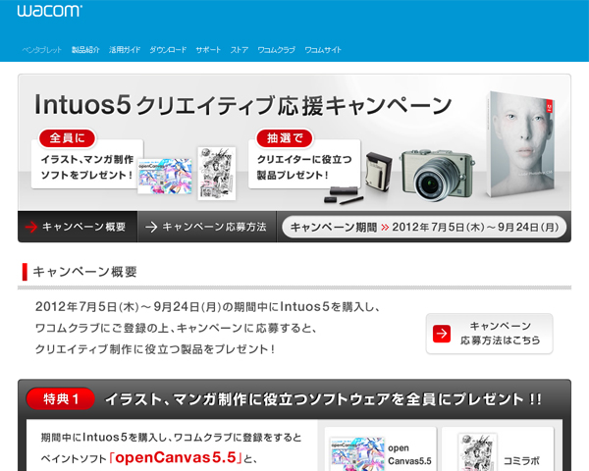This screenshot has height=471, width=589.
Task: Open ワコムサイト in the navigation
Action: 323,49
